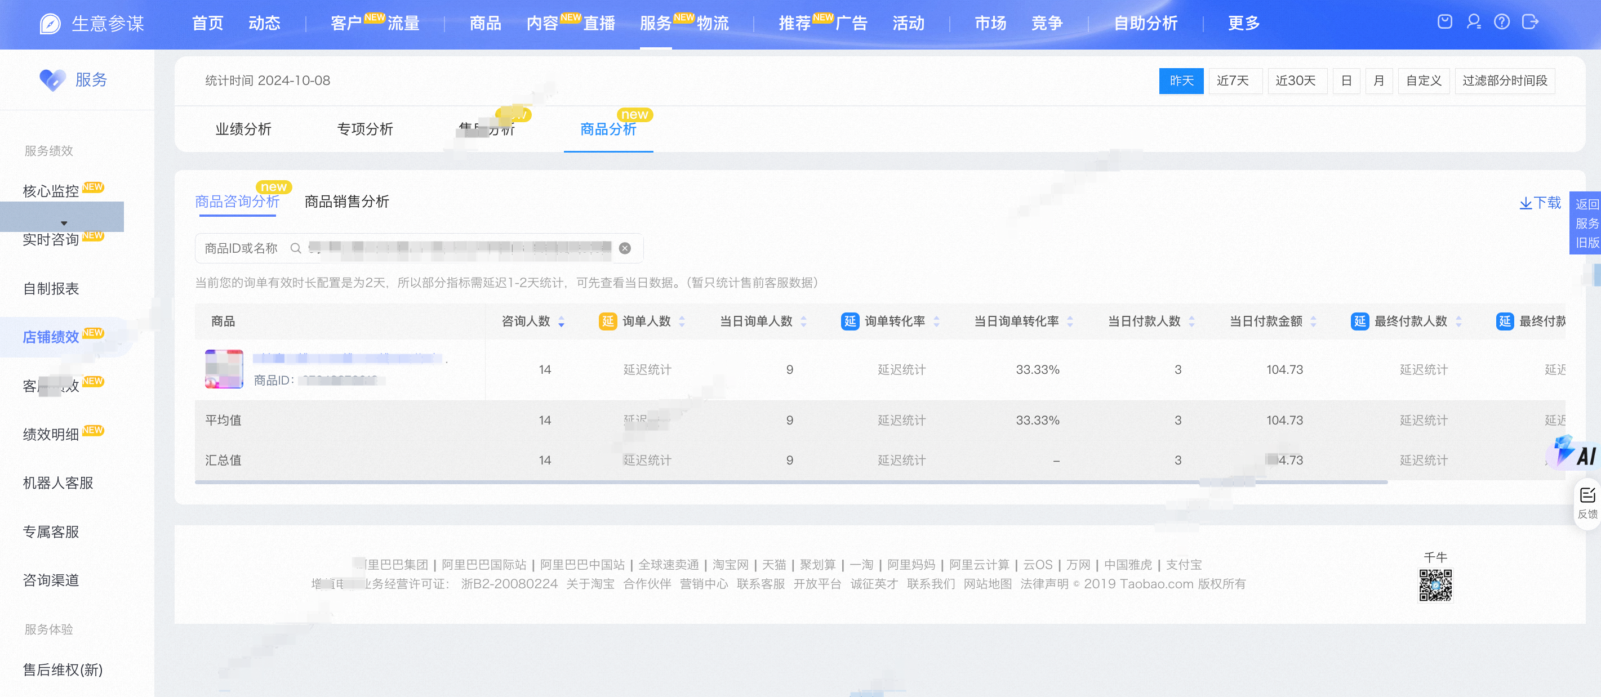Switch to 业绩分析 tab
Image resolution: width=1601 pixels, height=697 pixels.
[x=243, y=128]
